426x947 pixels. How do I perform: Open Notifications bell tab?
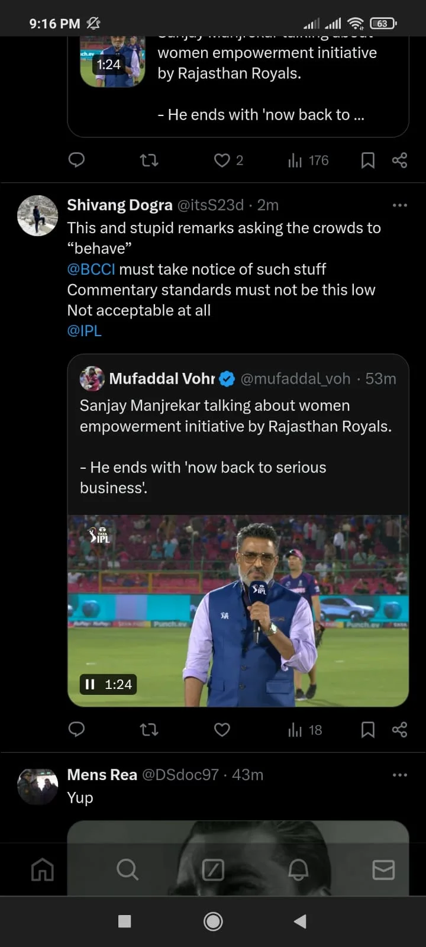pos(298,870)
